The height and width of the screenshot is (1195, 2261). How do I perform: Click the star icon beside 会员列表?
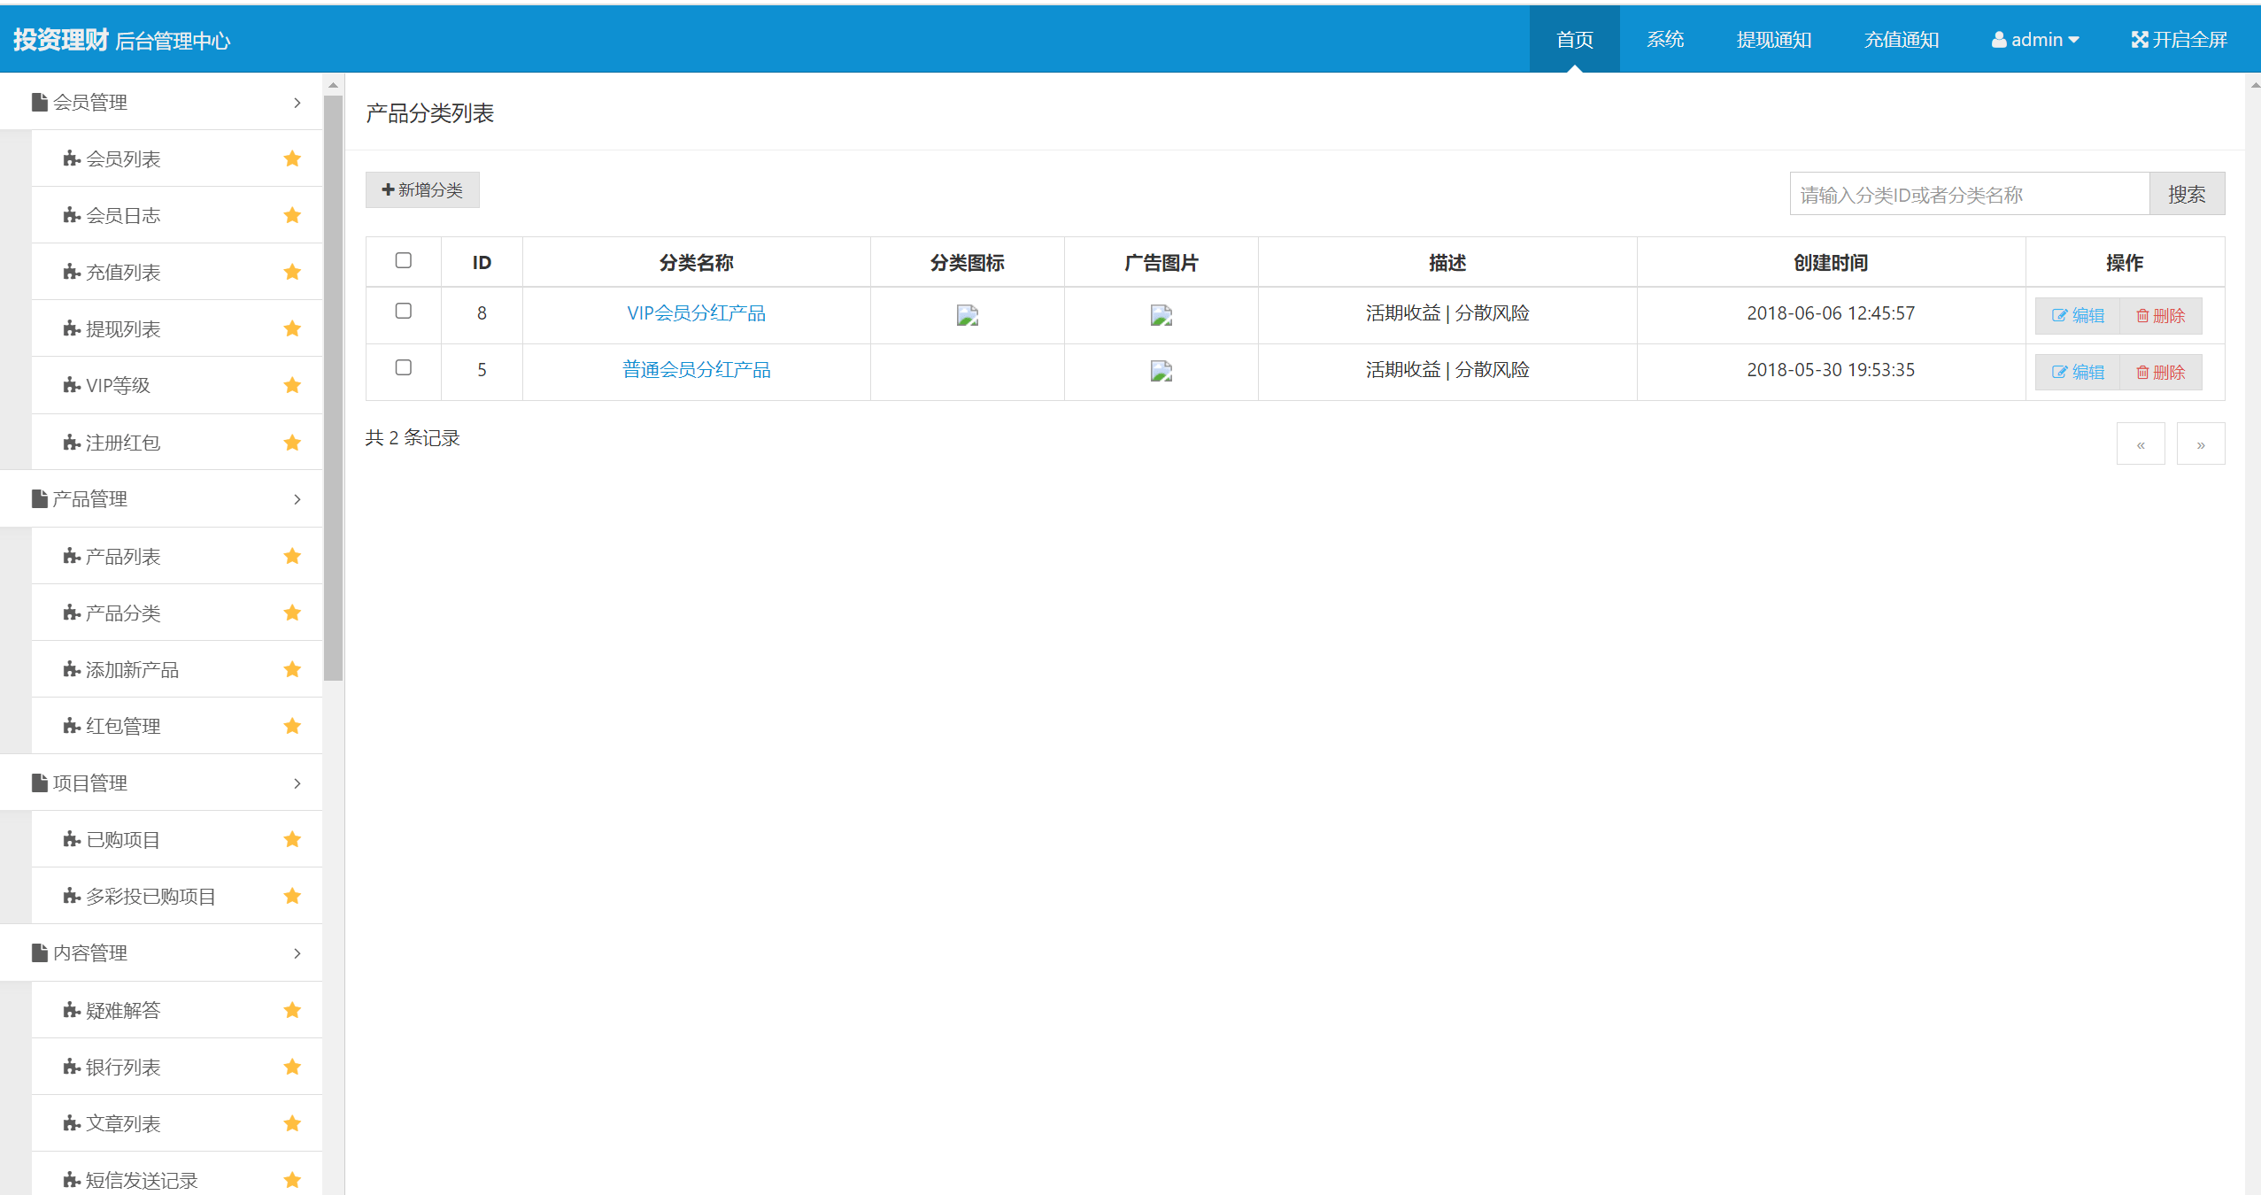[292, 158]
